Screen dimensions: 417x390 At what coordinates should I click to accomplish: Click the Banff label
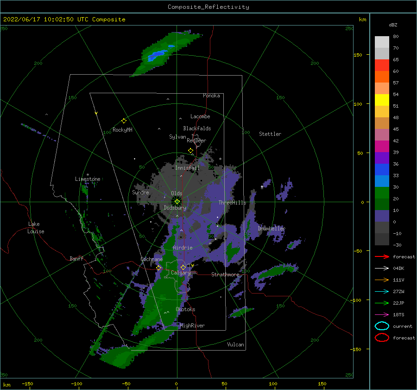point(76,258)
